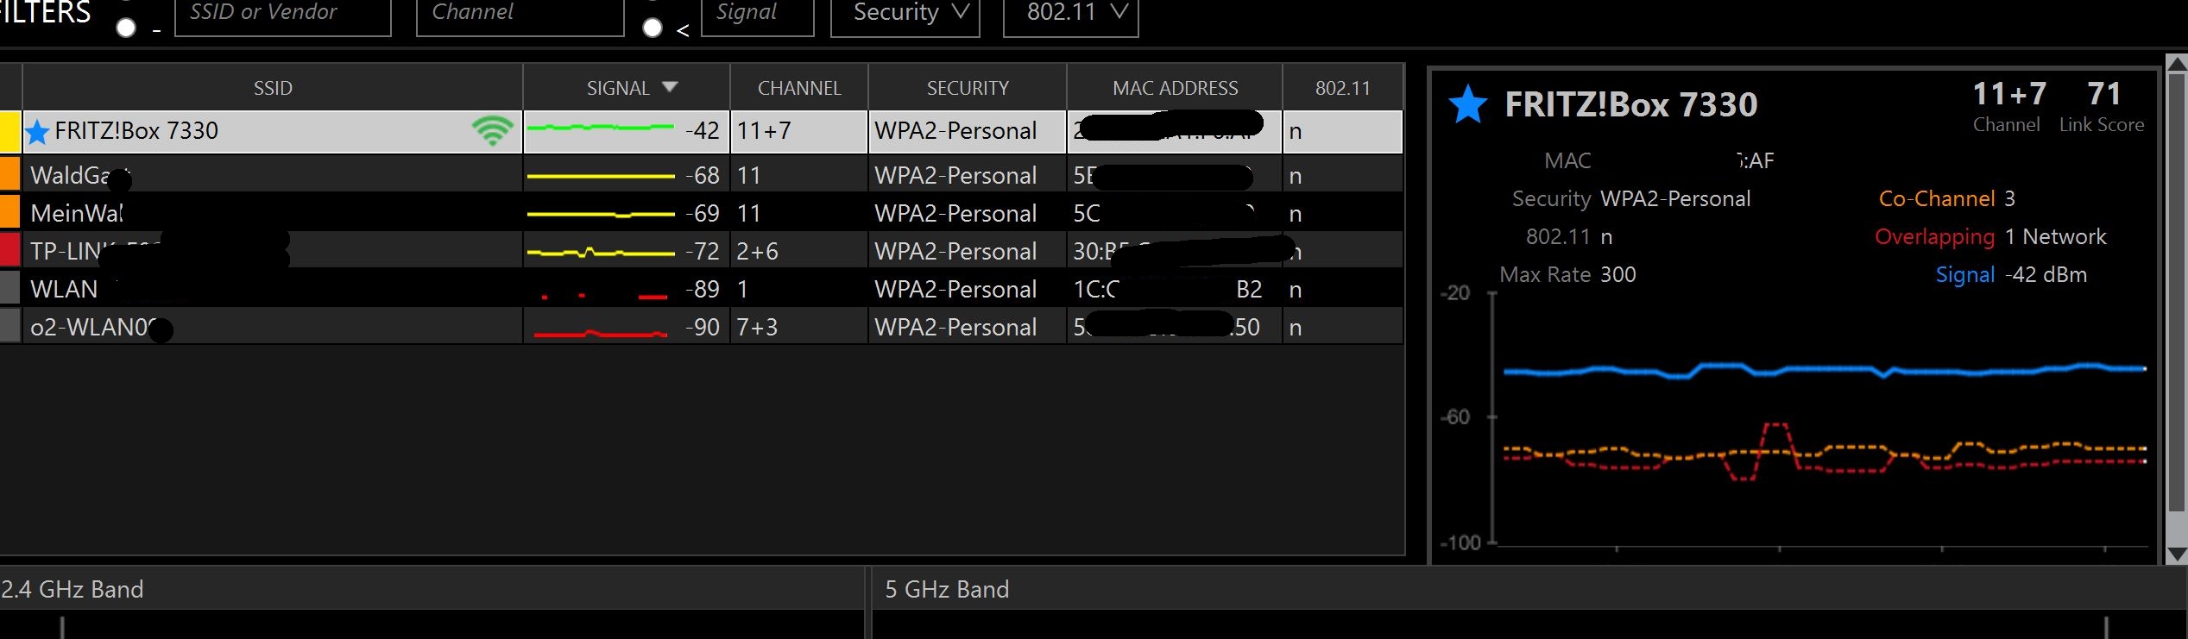Image resolution: width=2188 pixels, height=639 pixels.
Task: Select the TP-LINK network row
Action: (x=701, y=250)
